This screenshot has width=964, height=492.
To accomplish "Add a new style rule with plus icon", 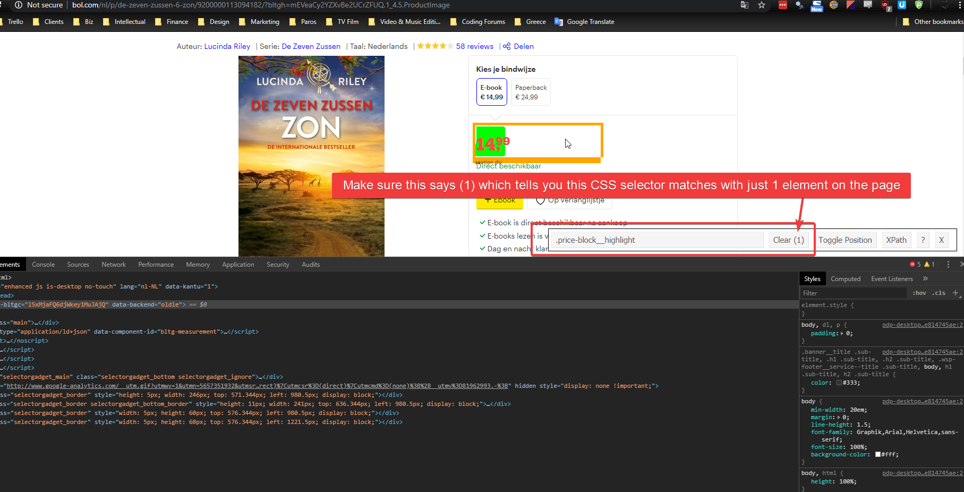I will coord(956,293).
